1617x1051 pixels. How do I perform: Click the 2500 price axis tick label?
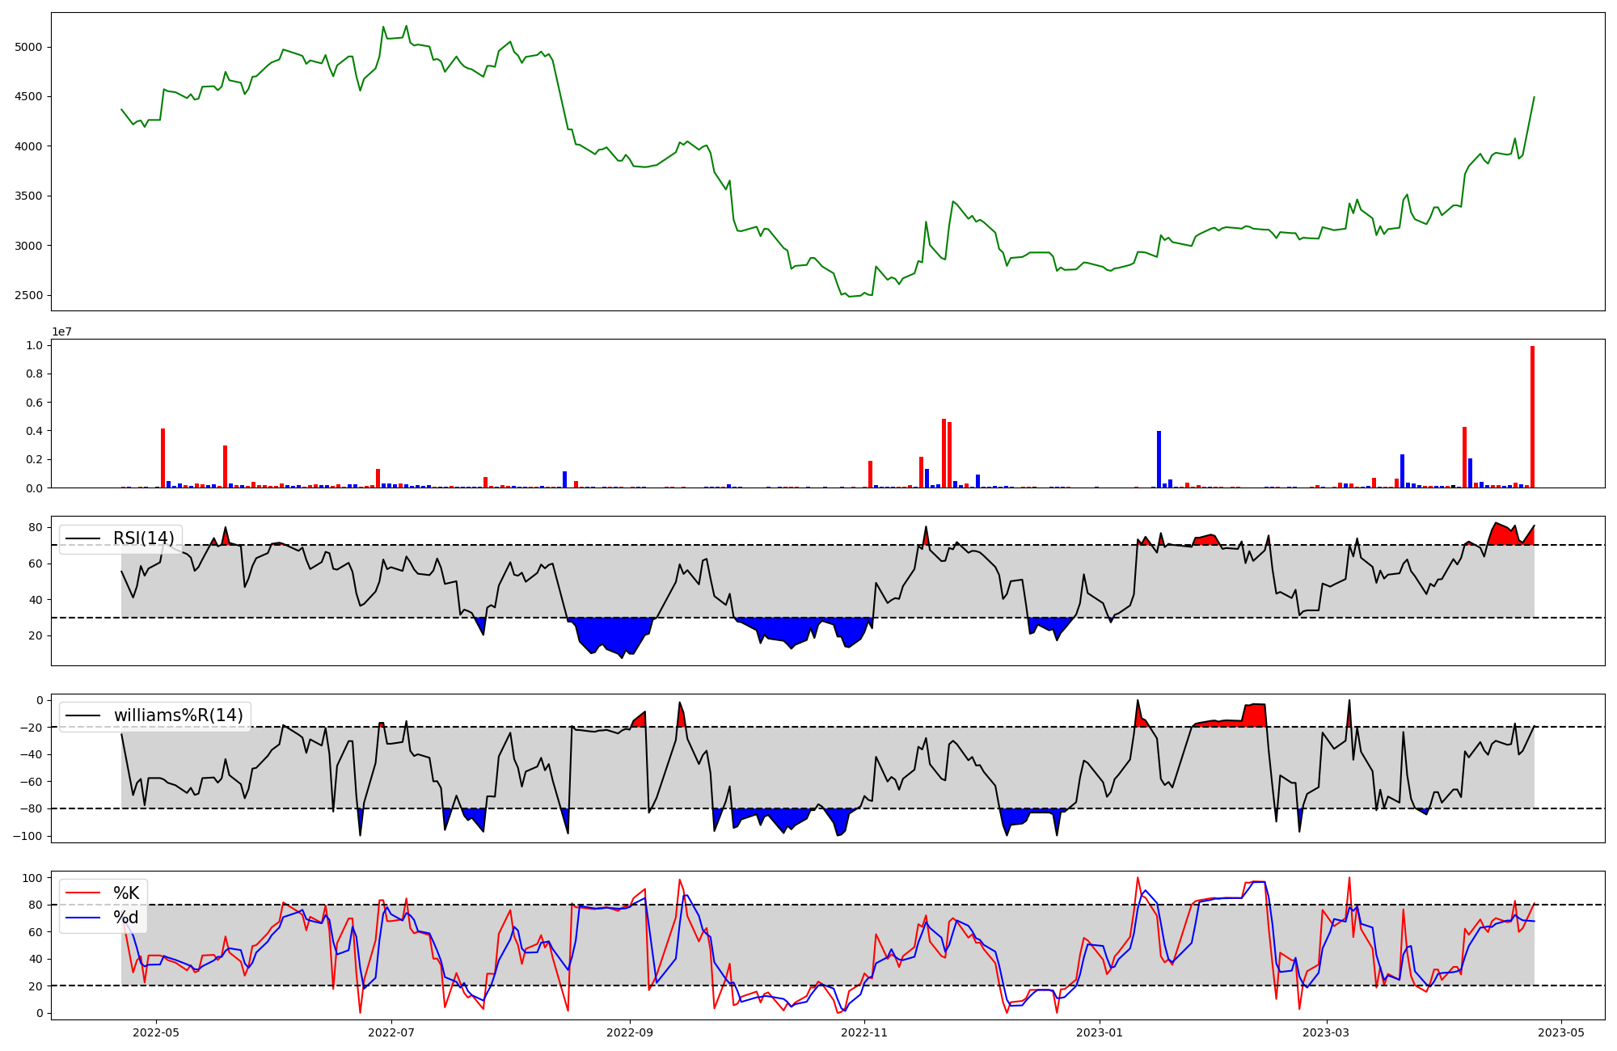28,295
